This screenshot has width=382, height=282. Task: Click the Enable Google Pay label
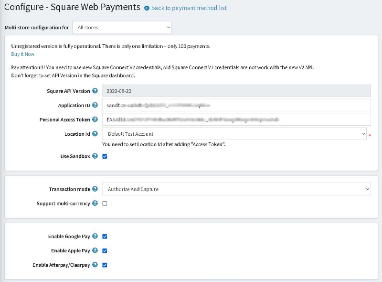click(x=69, y=237)
